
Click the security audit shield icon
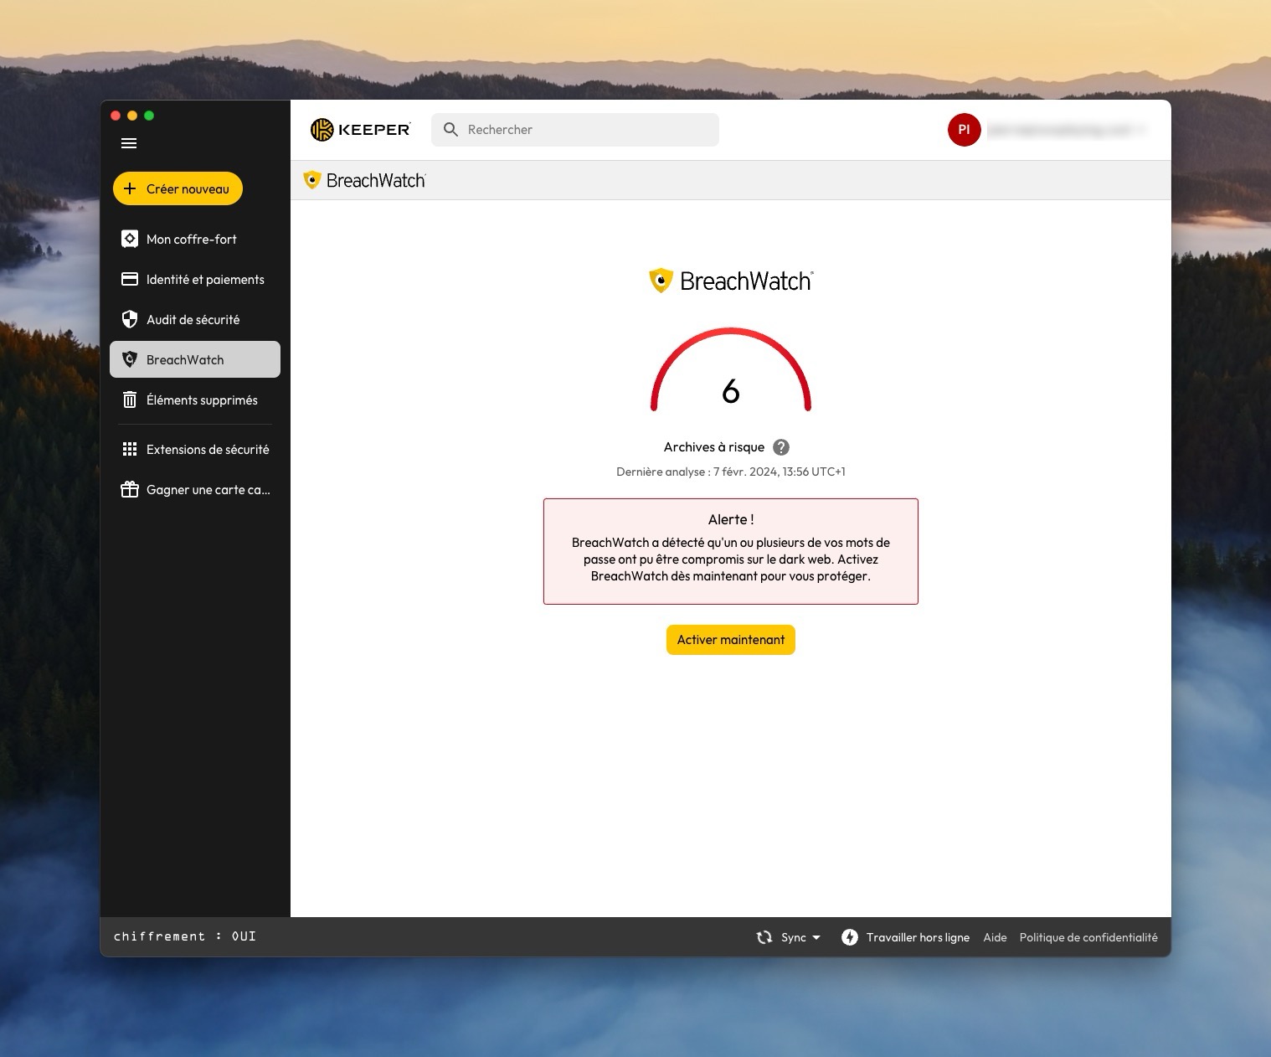coord(130,320)
